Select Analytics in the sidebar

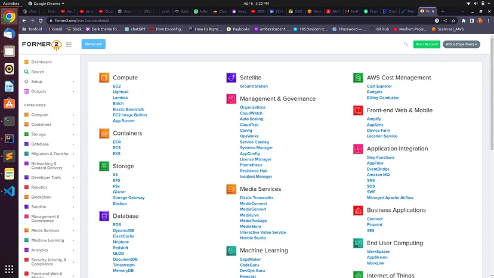click(40, 250)
